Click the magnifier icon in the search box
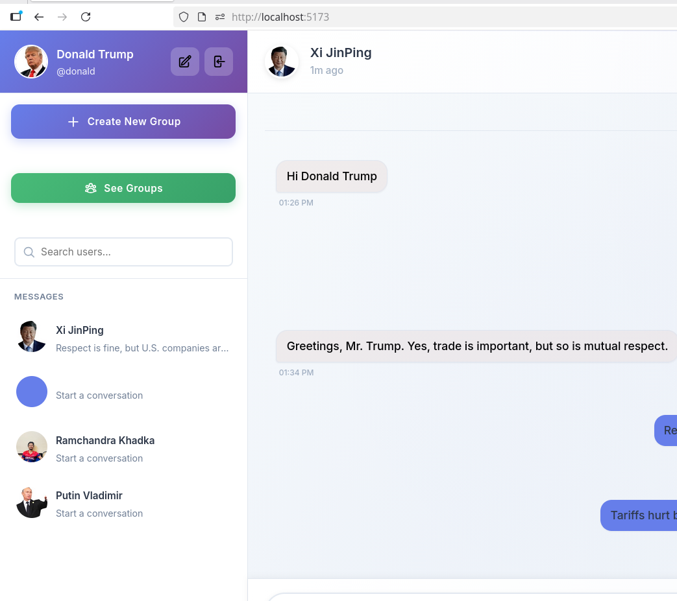The height and width of the screenshot is (601, 677). click(x=29, y=252)
